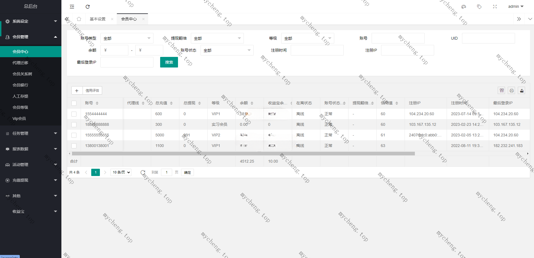Click the 充值提现 yen icon in sidebar
The height and width of the screenshot is (258, 534).
[8, 180]
